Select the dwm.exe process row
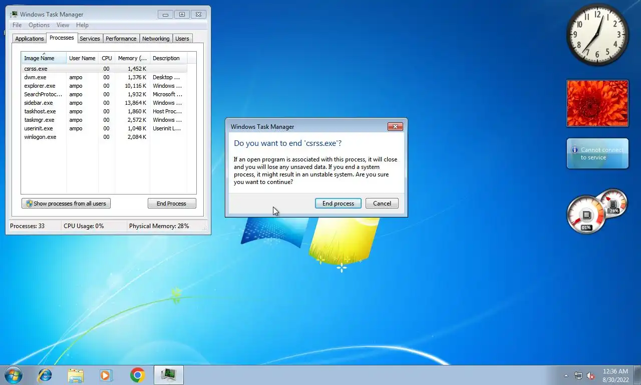This screenshot has width=641, height=385. click(x=104, y=77)
